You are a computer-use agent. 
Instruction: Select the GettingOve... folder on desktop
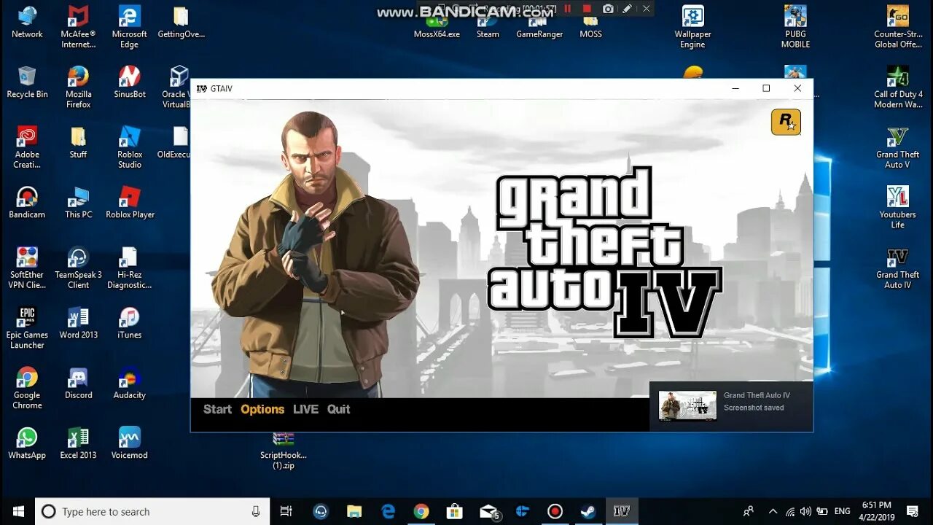pos(181,22)
